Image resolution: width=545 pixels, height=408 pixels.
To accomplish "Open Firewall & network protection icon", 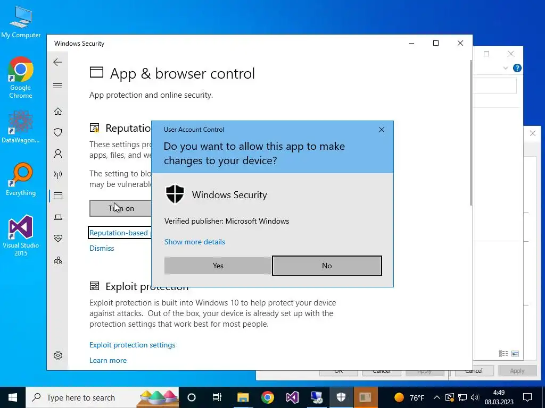I will click(x=57, y=174).
